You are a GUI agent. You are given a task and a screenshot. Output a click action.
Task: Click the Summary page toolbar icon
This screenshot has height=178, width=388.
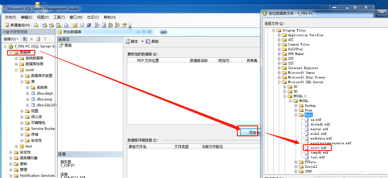point(104,25)
